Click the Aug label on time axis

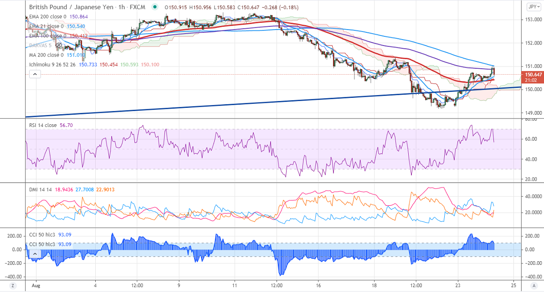point(36,286)
